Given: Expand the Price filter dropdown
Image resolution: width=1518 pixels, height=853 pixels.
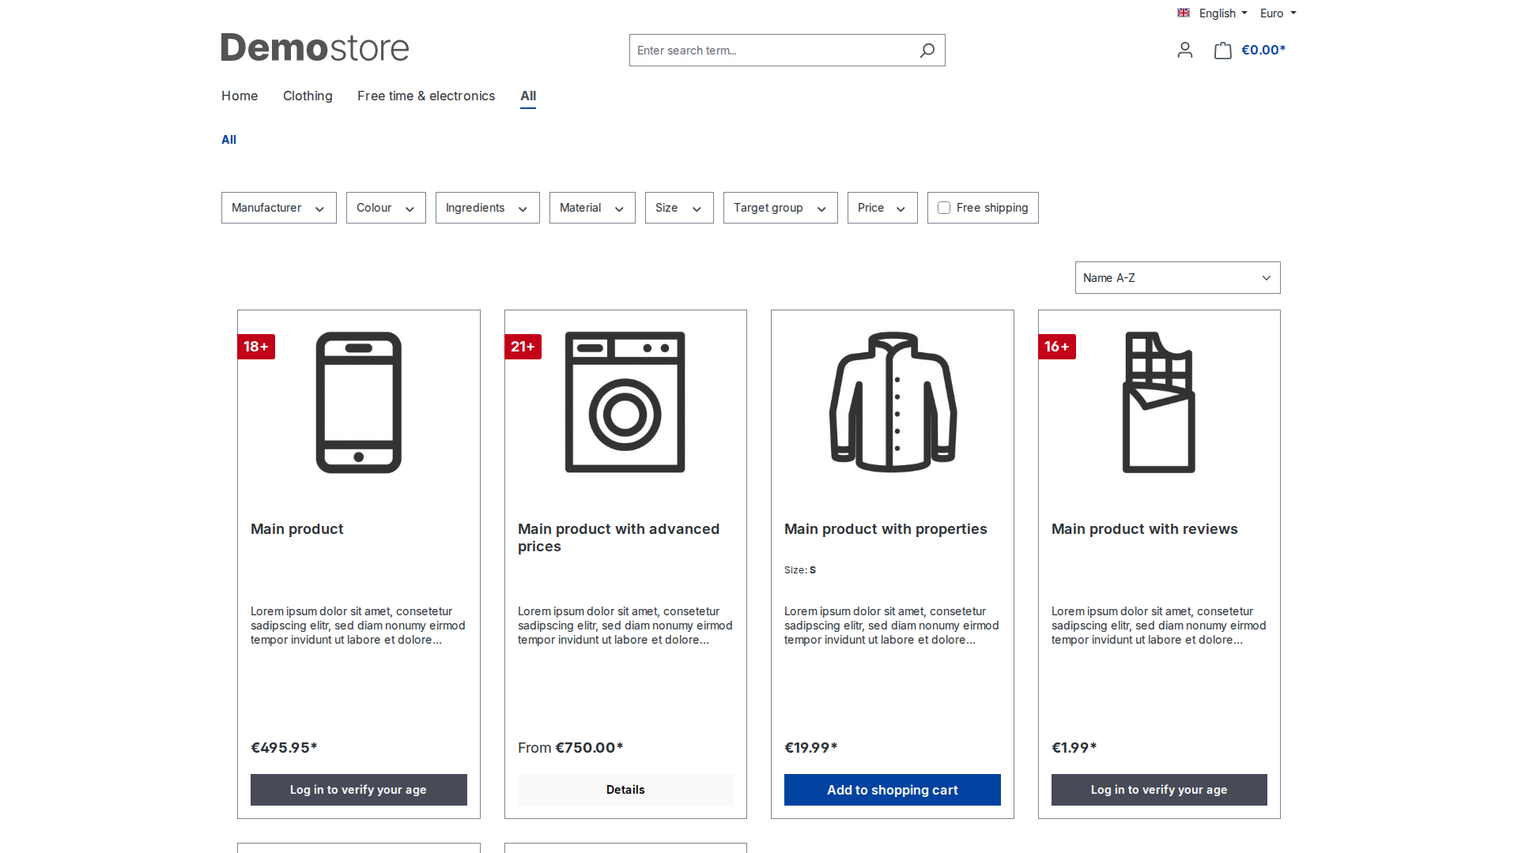Looking at the screenshot, I should 882,208.
